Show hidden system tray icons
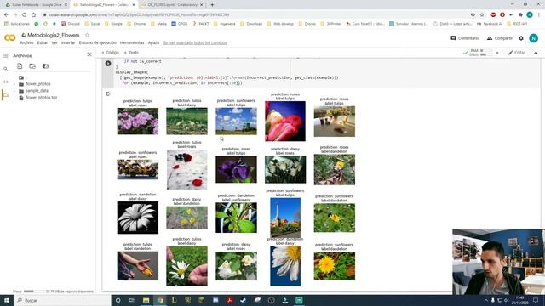The height and width of the screenshot is (306, 545). 486,300
